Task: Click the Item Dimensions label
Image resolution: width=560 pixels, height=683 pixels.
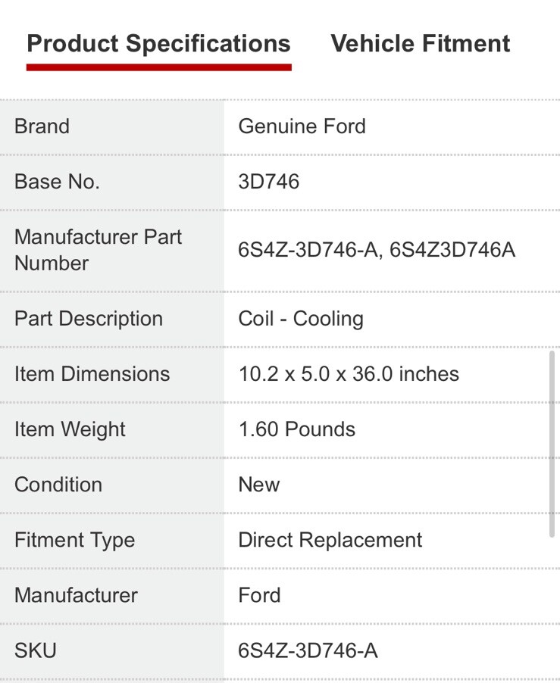Action: click(x=92, y=374)
